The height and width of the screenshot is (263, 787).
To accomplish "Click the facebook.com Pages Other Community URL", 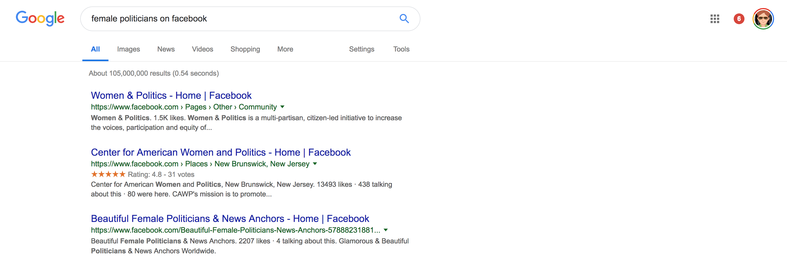I will coord(184,107).
